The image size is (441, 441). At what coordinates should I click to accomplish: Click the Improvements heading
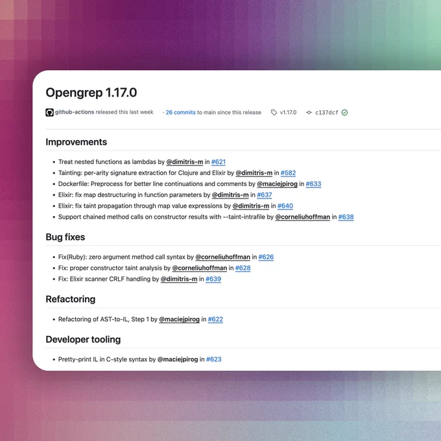click(x=77, y=142)
